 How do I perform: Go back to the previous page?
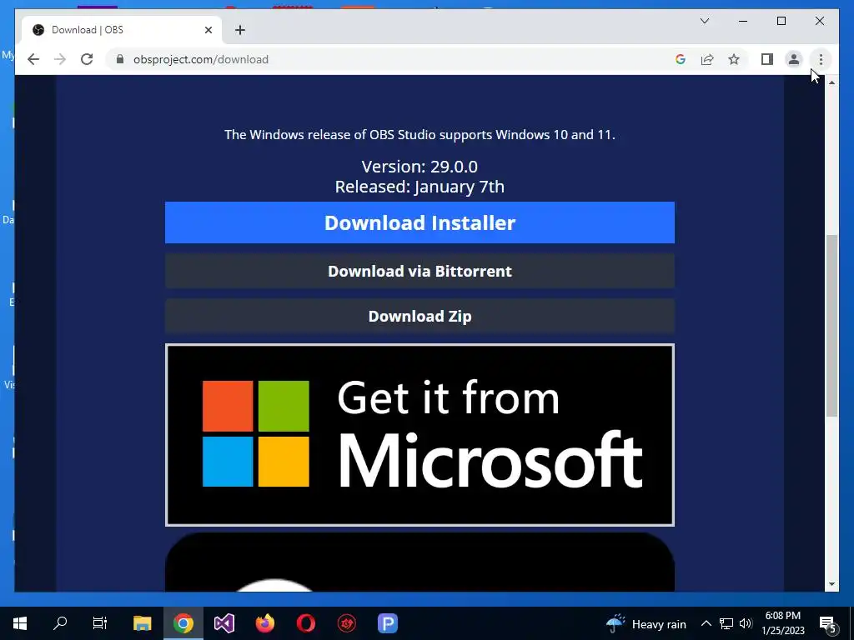click(x=33, y=59)
